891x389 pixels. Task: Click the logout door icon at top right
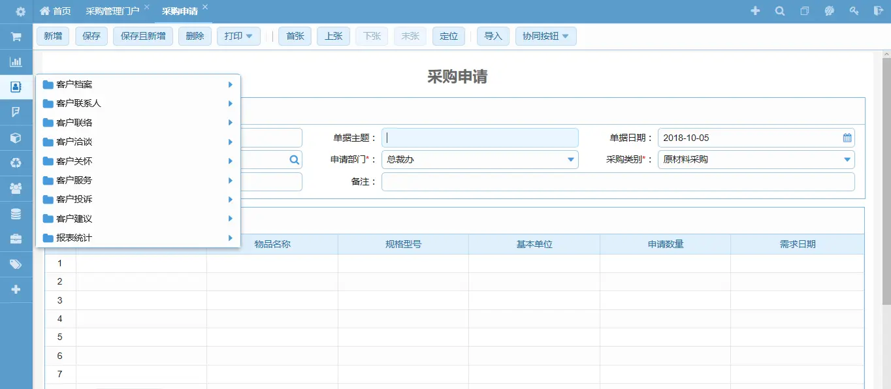tap(877, 11)
